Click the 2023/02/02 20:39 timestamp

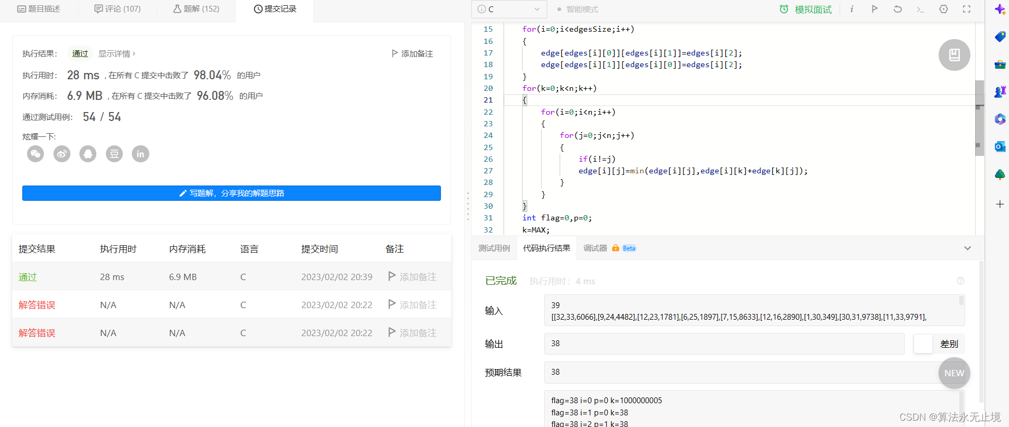click(x=337, y=277)
